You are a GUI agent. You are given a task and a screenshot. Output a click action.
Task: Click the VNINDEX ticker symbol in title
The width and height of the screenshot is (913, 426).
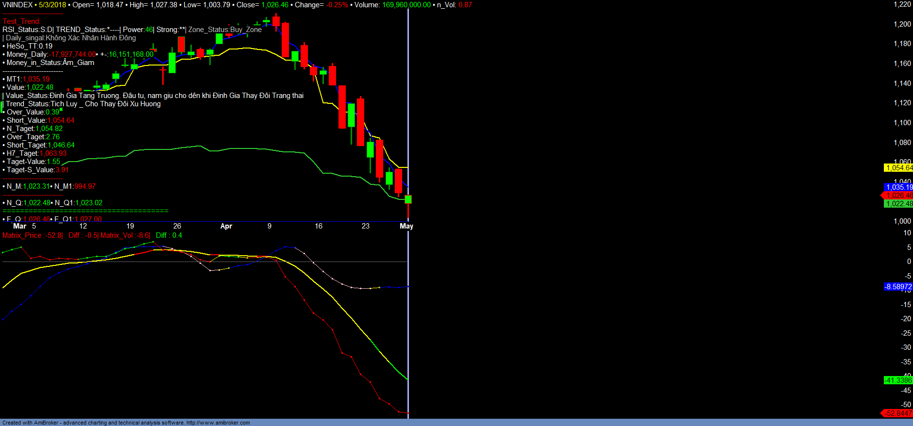pos(17,5)
